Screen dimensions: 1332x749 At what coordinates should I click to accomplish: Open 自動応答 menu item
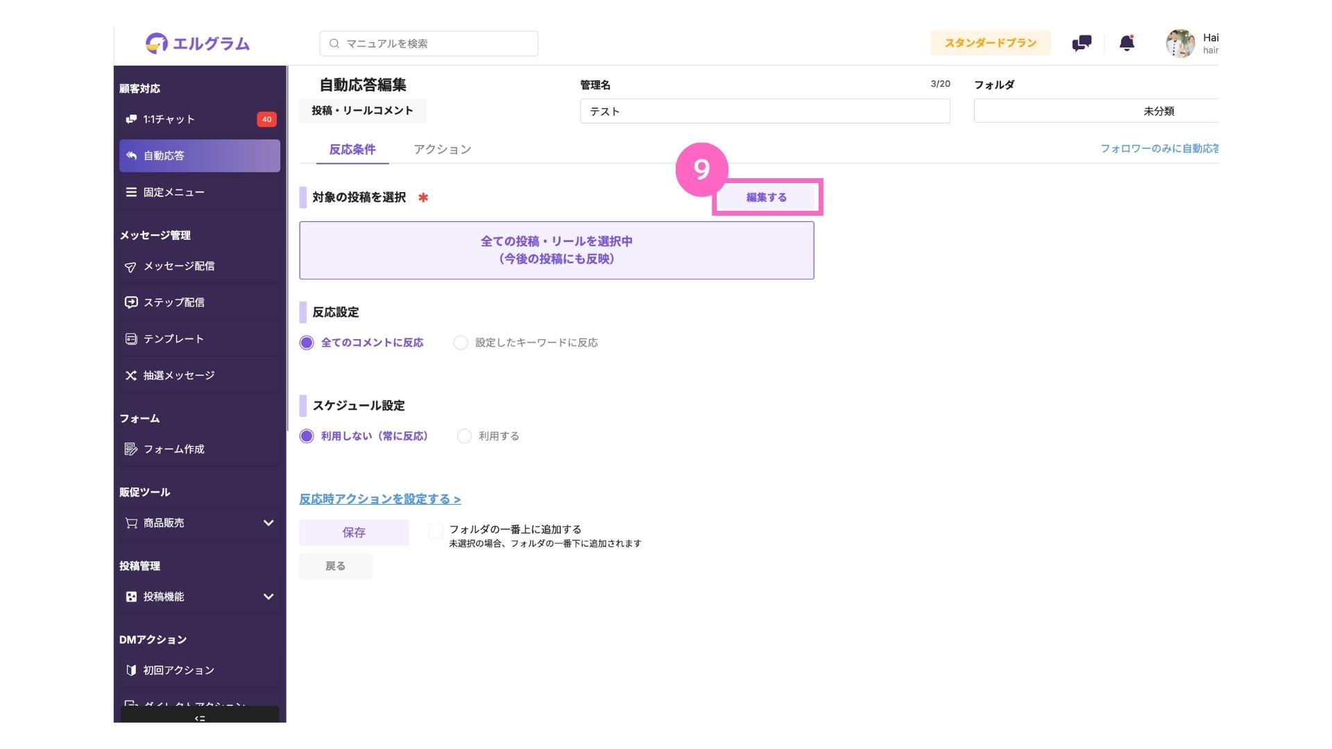pyautogui.click(x=200, y=156)
